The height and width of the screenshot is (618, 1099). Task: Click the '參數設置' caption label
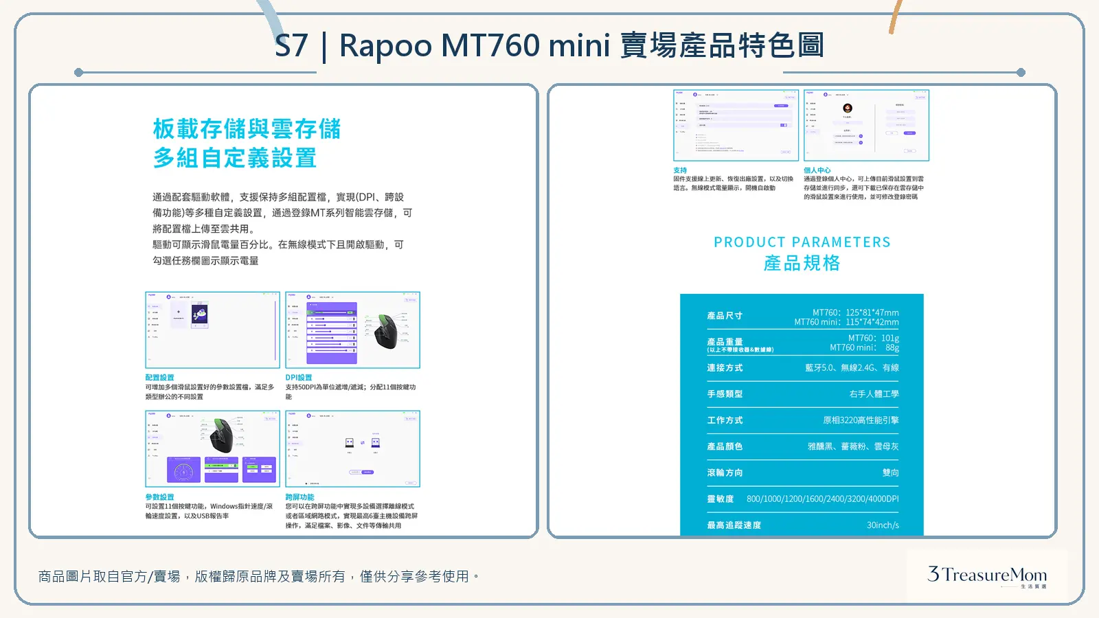click(159, 497)
